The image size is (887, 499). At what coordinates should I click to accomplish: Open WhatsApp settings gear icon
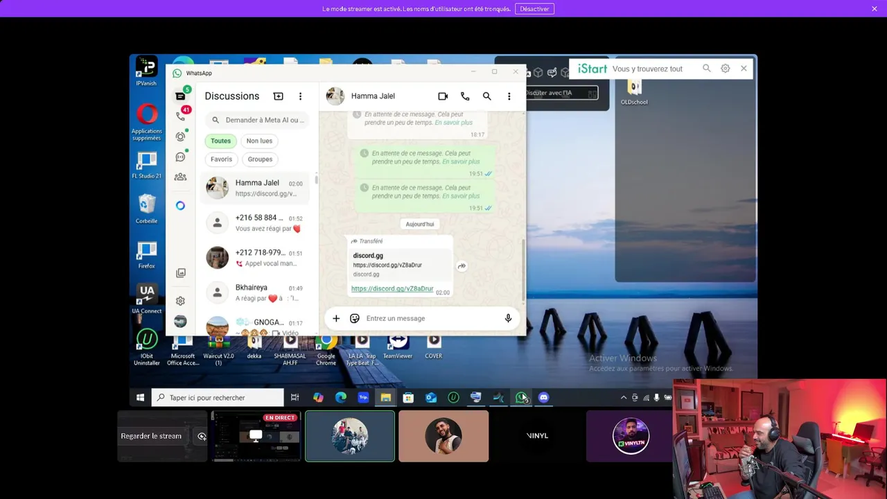pyautogui.click(x=180, y=301)
